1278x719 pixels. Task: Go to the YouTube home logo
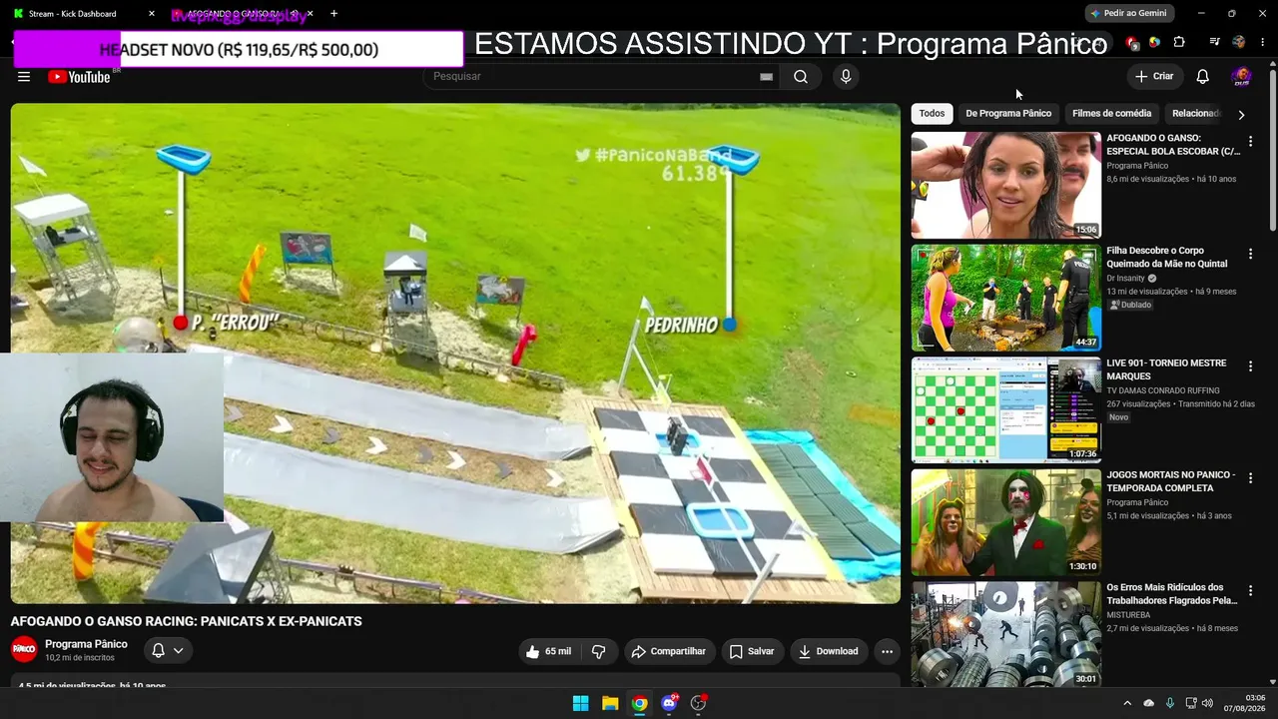pyautogui.click(x=79, y=77)
